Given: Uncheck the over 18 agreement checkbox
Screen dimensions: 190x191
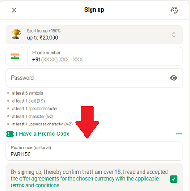Looking at the screenshot, I should click(174, 179).
